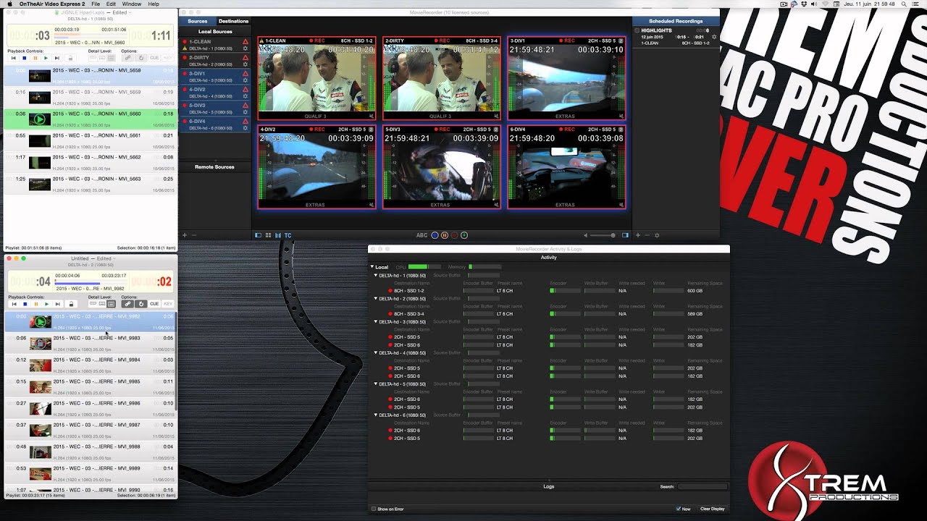This screenshot has width=927, height=521.
Task: Toggle the loop option in upper playlist
Action: coord(141,58)
